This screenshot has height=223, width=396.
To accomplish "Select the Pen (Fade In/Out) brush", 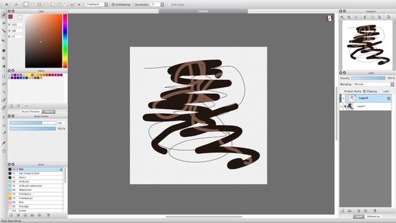I will coord(35,173).
